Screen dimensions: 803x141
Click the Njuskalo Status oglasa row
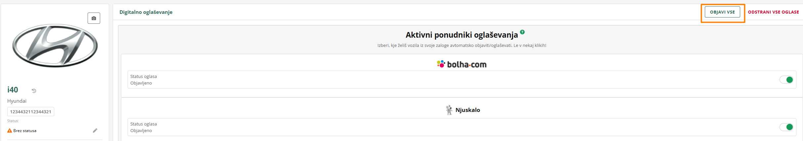coord(397,127)
